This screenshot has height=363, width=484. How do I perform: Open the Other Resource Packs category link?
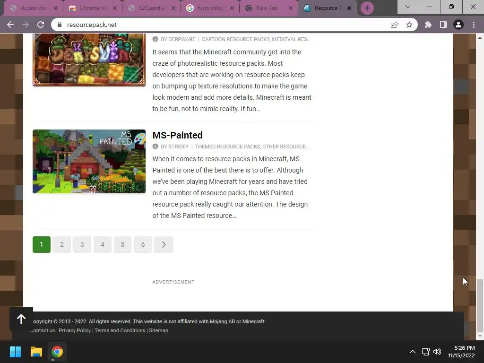point(286,147)
